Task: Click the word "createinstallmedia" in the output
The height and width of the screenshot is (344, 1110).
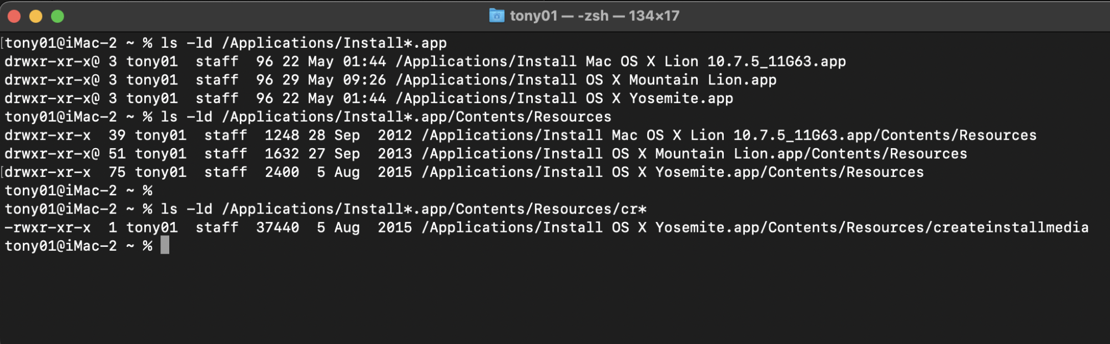Action: click(1011, 227)
